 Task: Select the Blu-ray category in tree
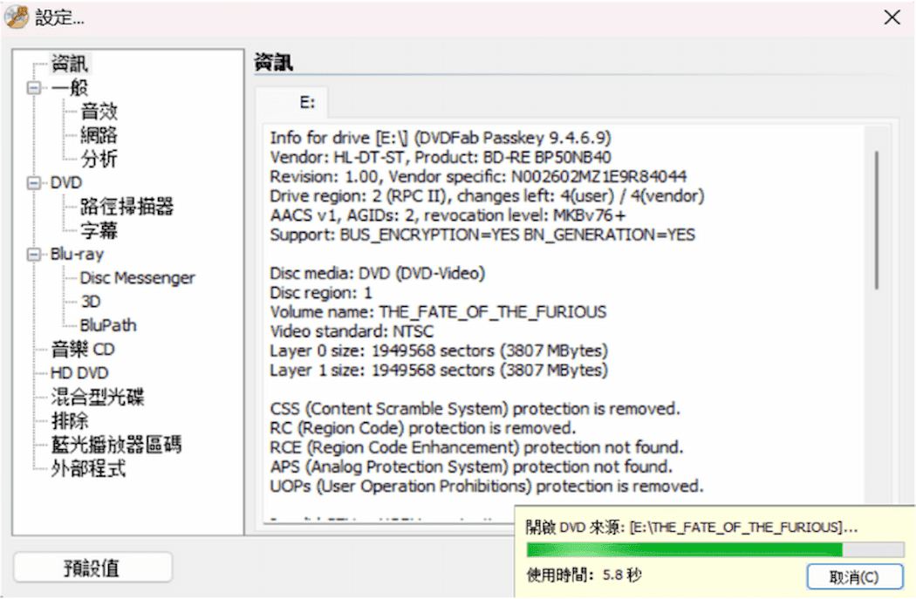77,254
